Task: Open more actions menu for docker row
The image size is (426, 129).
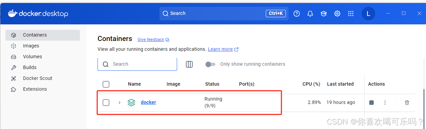Action: (x=385, y=103)
